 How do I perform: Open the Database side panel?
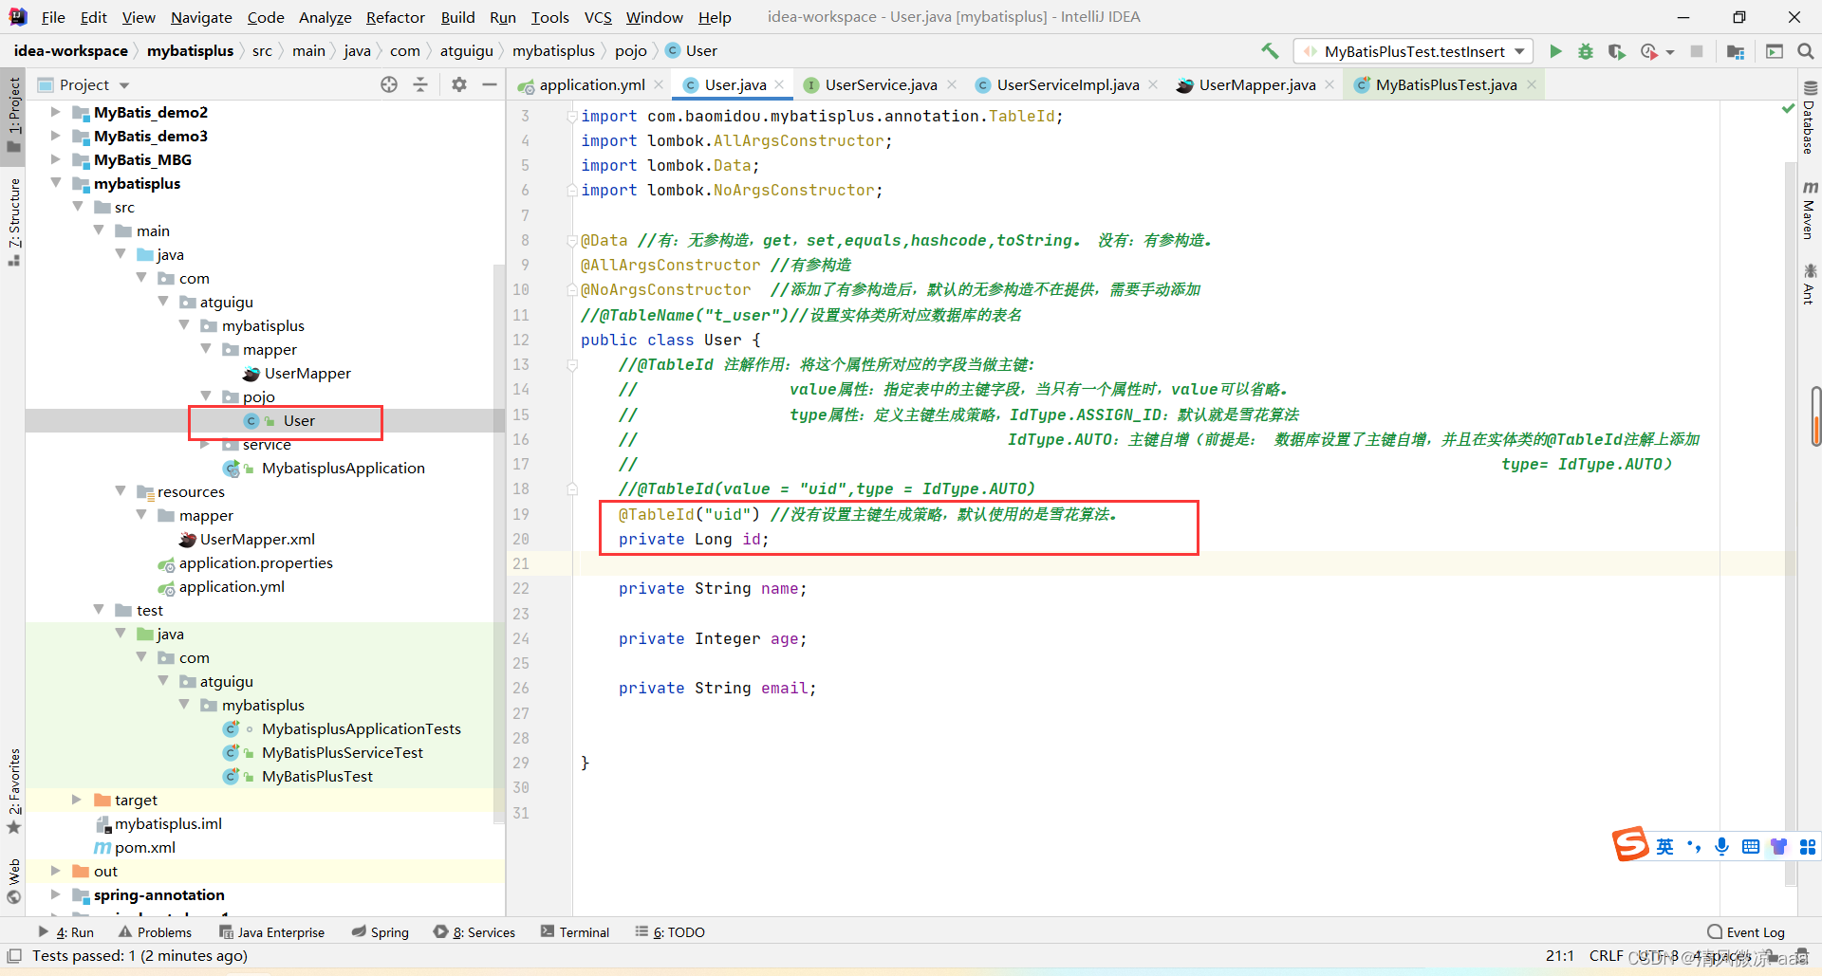(1810, 118)
